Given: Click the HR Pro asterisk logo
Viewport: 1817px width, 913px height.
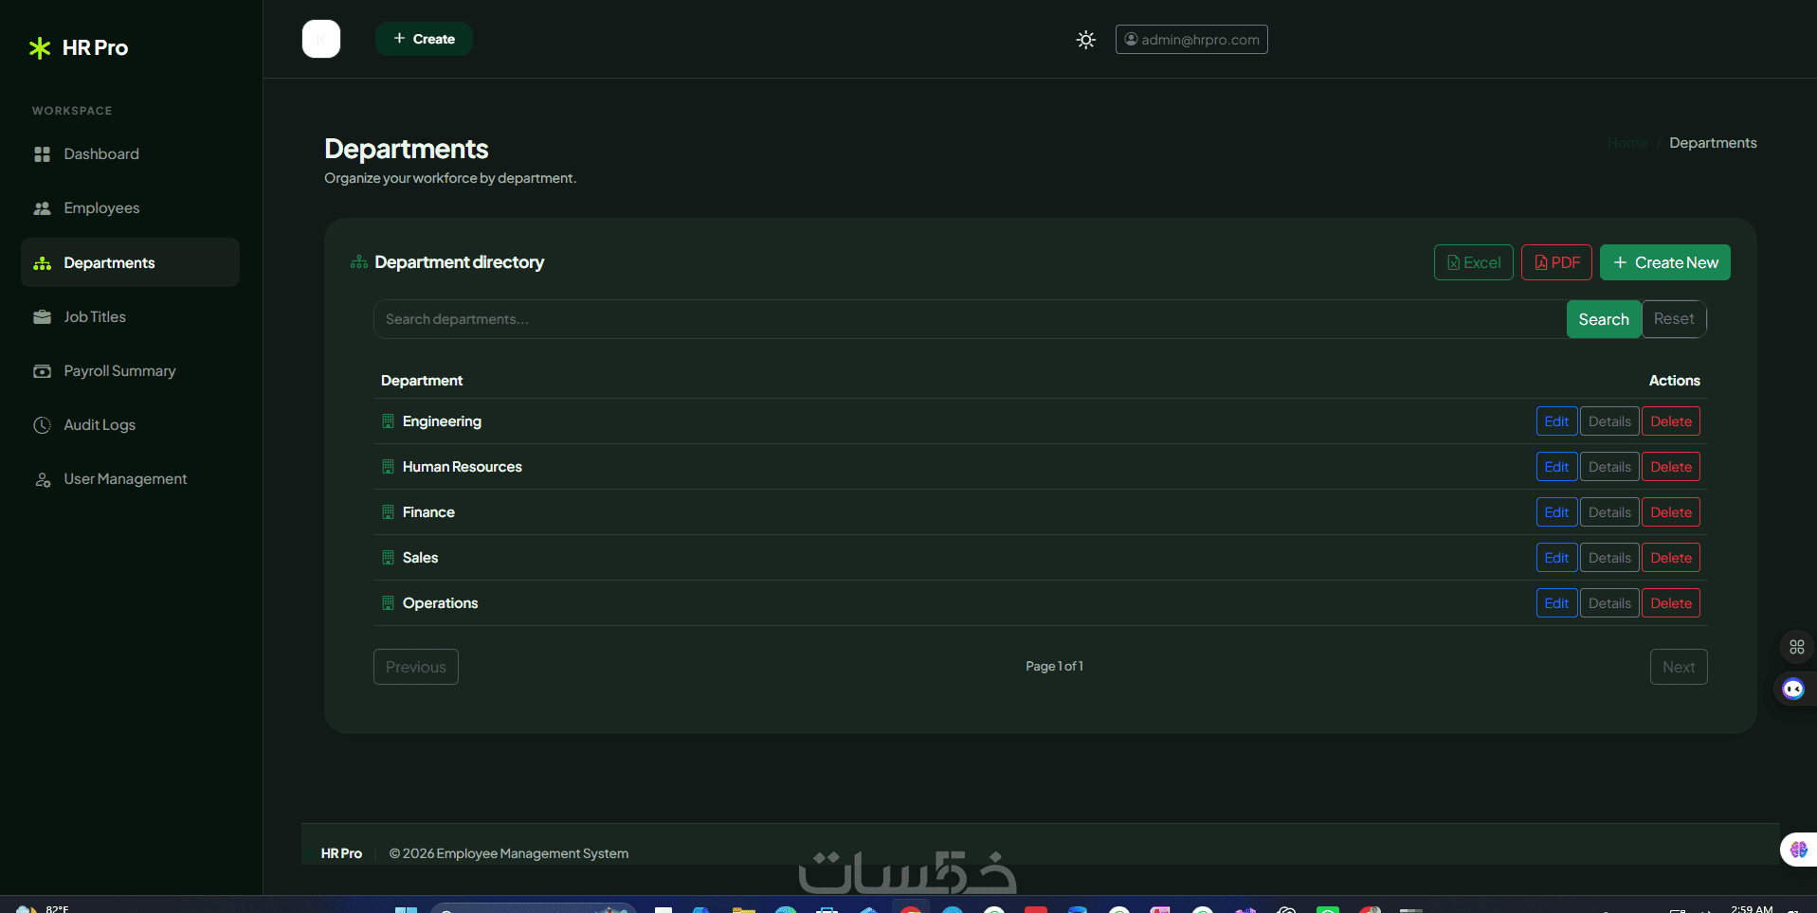Looking at the screenshot, I should click(x=40, y=48).
